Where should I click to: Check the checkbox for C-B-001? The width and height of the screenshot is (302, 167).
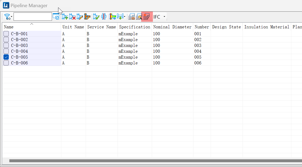(6, 34)
